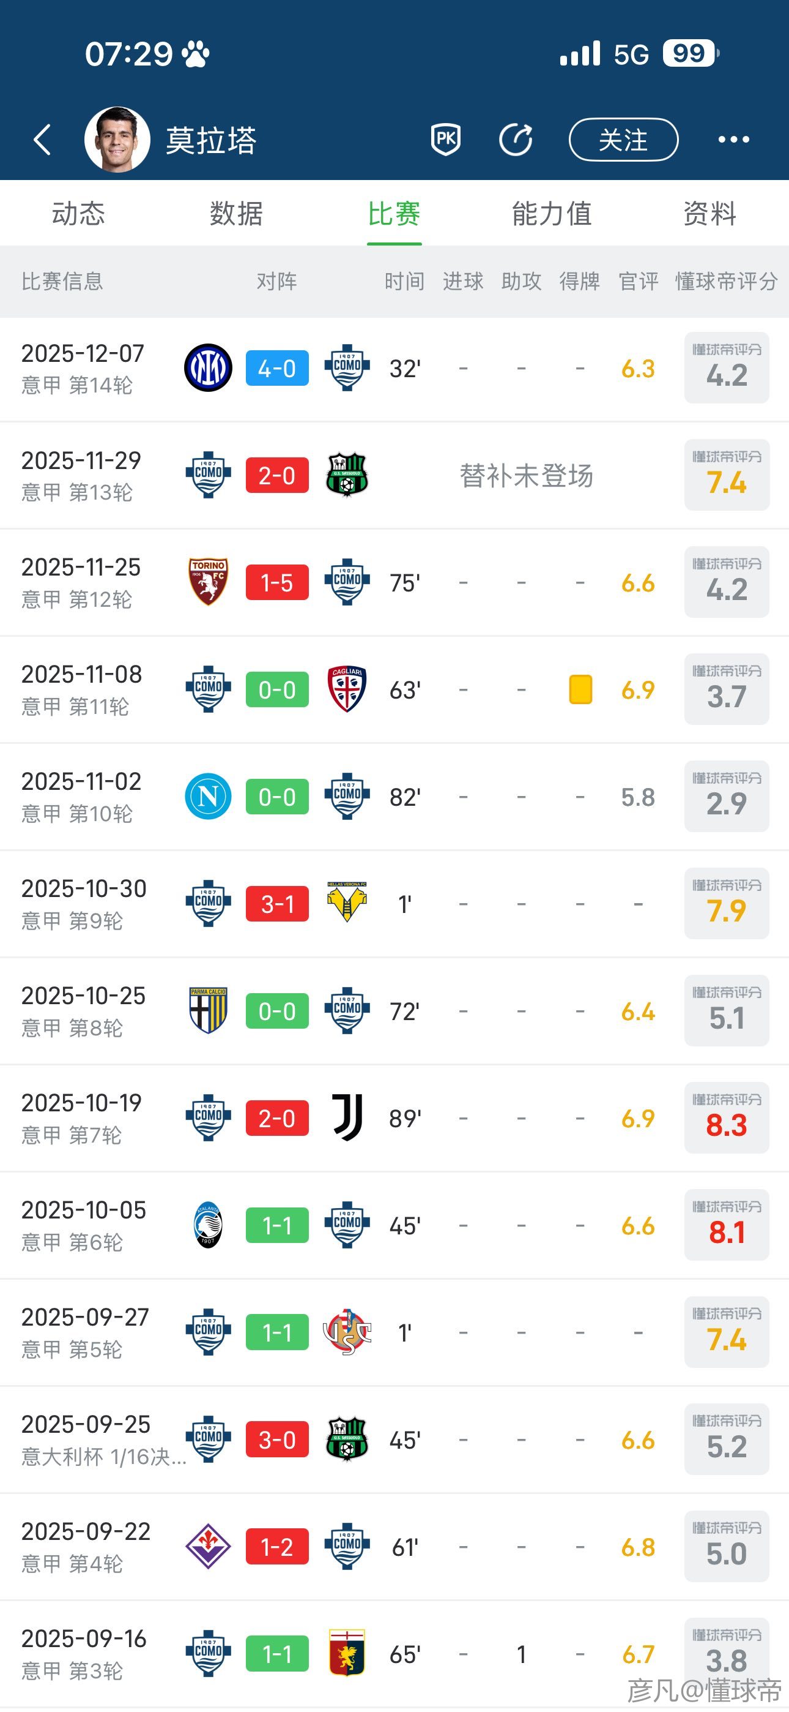Open the three-dot more options menu
The height and width of the screenshot is (1712, 789).
pyautogui.click(x=733, y=140)
